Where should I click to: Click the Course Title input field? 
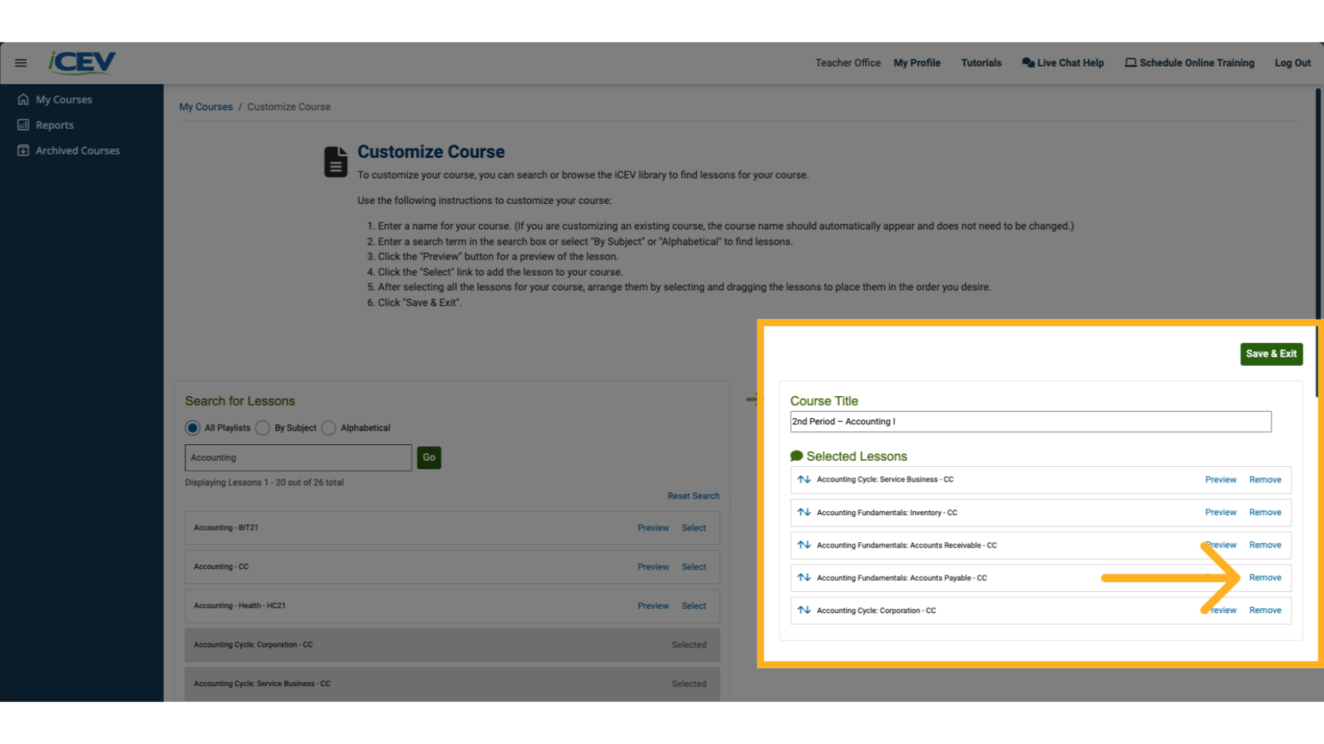pyautogui.click(x=1031, y=422)
